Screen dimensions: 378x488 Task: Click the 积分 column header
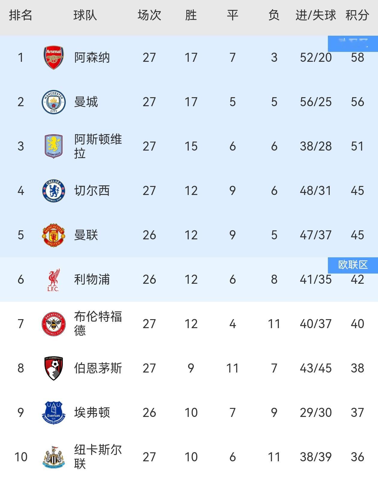point(357,15)
